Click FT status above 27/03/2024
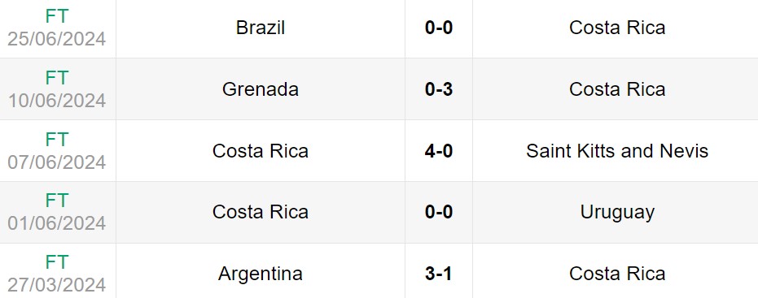The width and height of the screenshot is (758, 298). coord(56,262)
